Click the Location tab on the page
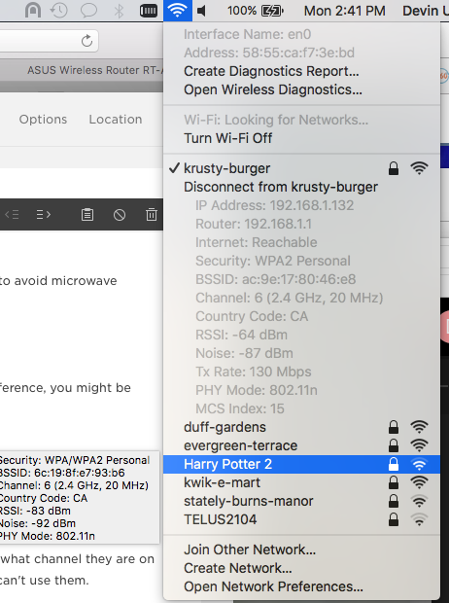The image size is (449, 603). coord(116,120)
